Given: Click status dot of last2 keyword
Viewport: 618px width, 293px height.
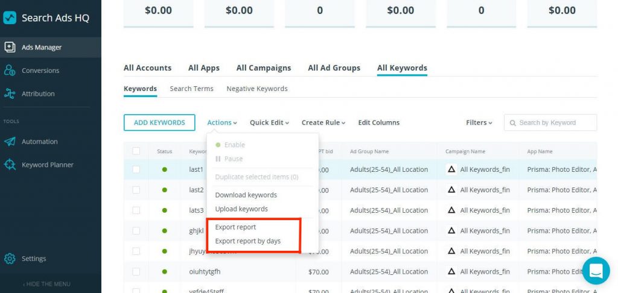Looking at the screenshot, I should coord(164,190).
